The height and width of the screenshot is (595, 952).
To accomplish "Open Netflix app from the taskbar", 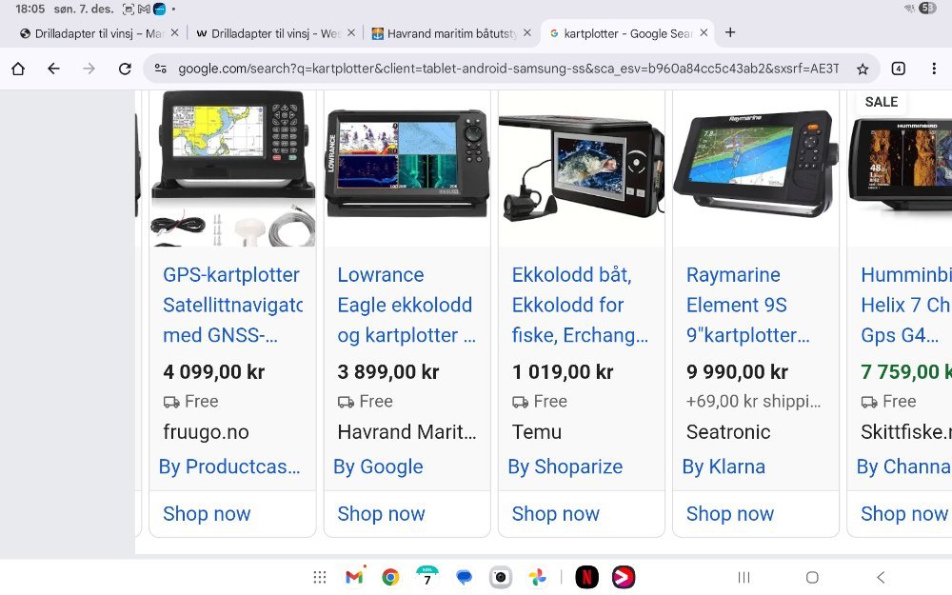I will pyautogui.click(x=587, y=577).
